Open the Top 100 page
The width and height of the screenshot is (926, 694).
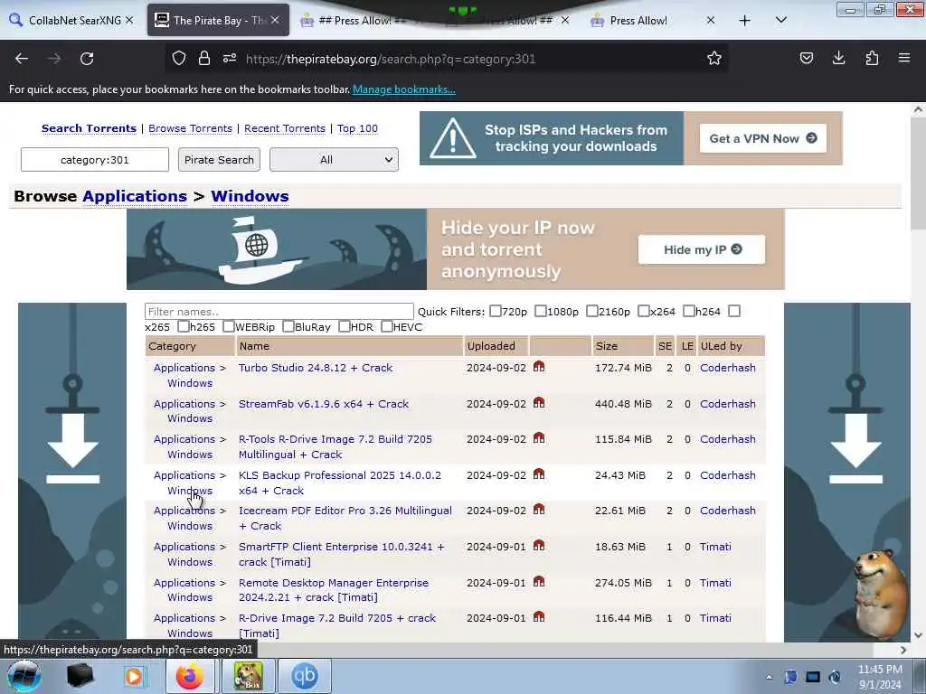coord(357,128)
